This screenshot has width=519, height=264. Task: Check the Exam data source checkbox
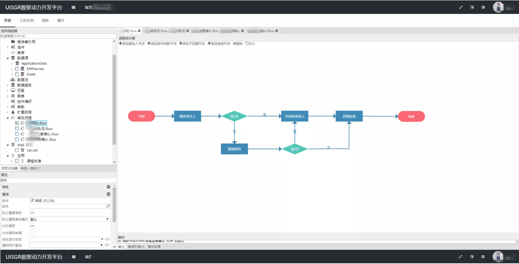[17, 74]
